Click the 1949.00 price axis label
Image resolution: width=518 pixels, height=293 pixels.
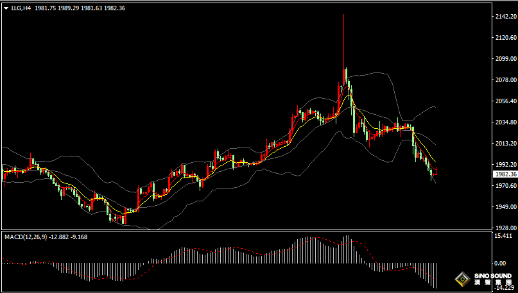click(506, 206)
